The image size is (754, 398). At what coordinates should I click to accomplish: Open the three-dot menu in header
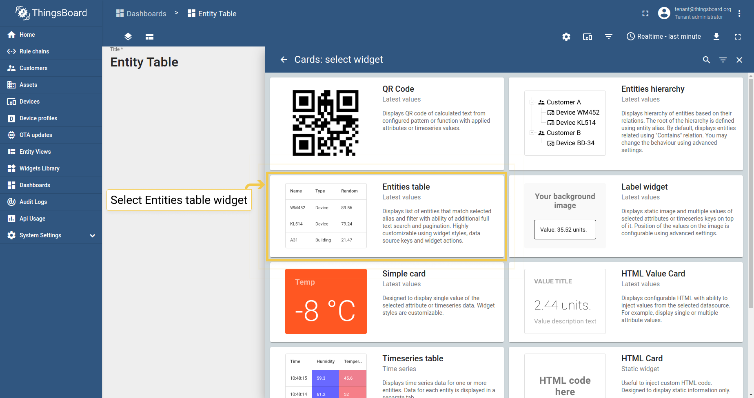click(x=739, y=13)
